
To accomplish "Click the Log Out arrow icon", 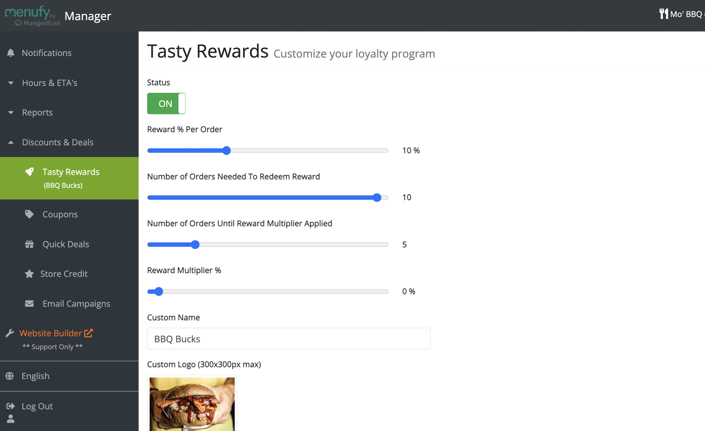I will (x=11, y=406).
